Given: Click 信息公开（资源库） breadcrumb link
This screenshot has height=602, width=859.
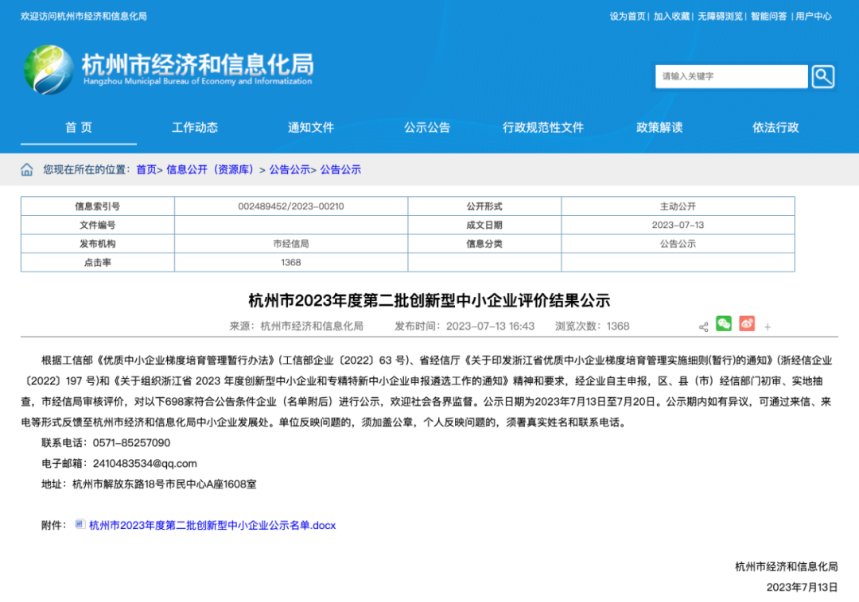Looking at the screenshot, I should tap(211, 169).
